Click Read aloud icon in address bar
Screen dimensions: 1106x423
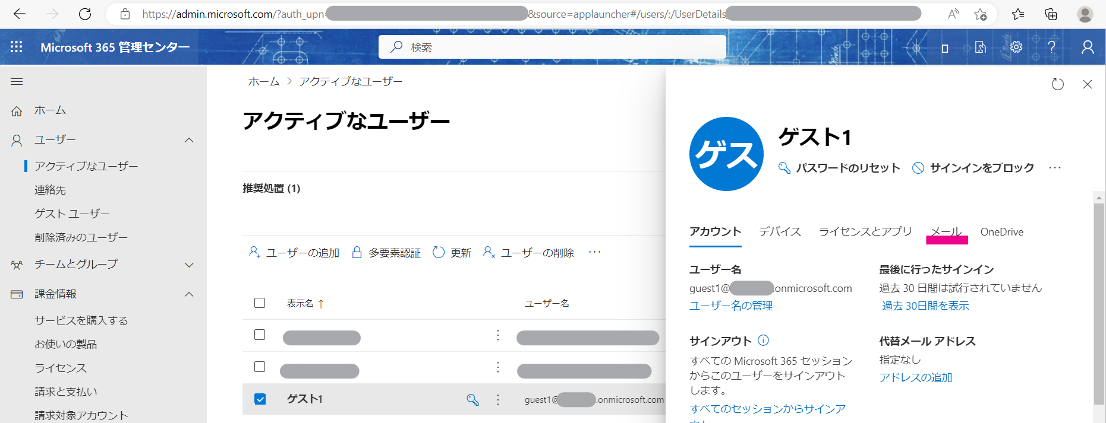(953, 14)
